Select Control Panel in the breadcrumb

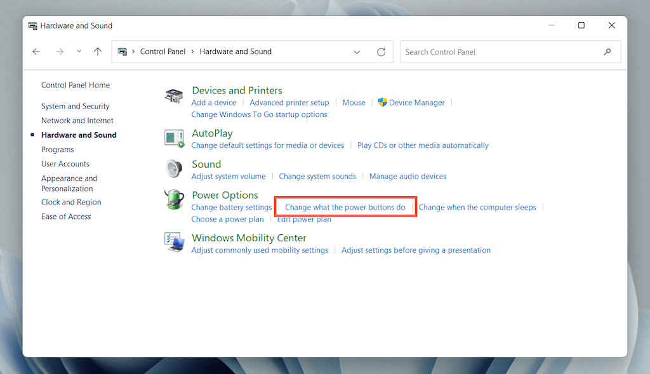pyautogui.click(x=162, y=51)
